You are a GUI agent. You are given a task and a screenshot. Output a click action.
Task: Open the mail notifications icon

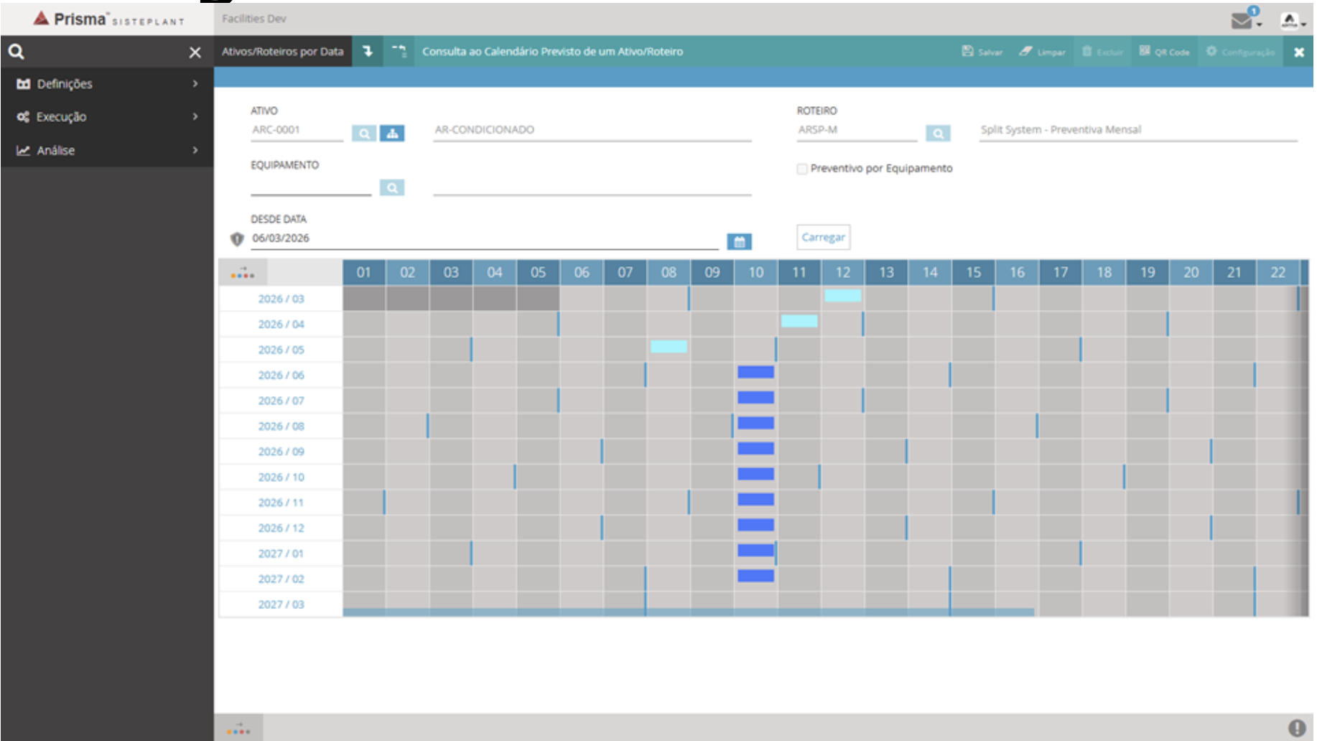tap(1242, 20)
